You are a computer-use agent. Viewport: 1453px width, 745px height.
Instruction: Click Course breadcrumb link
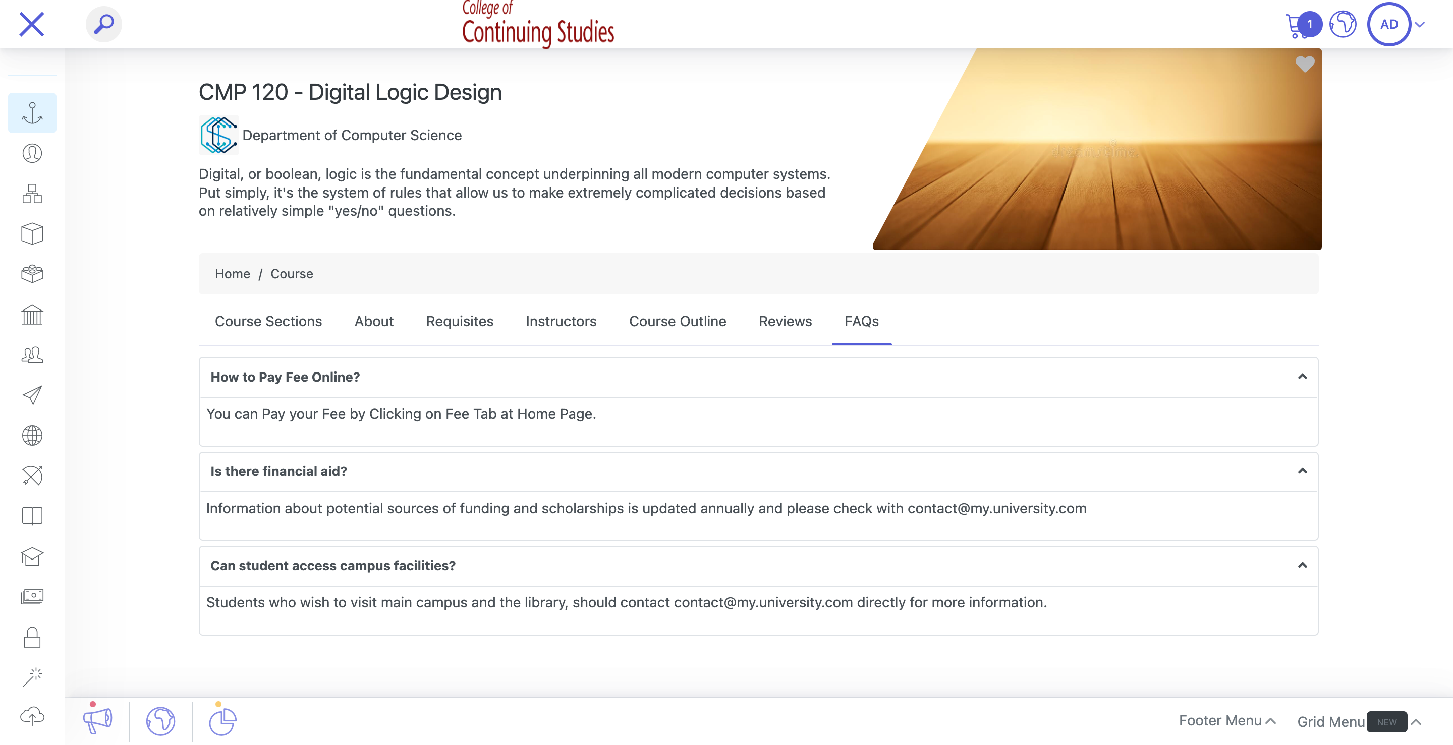click(292, 273)
